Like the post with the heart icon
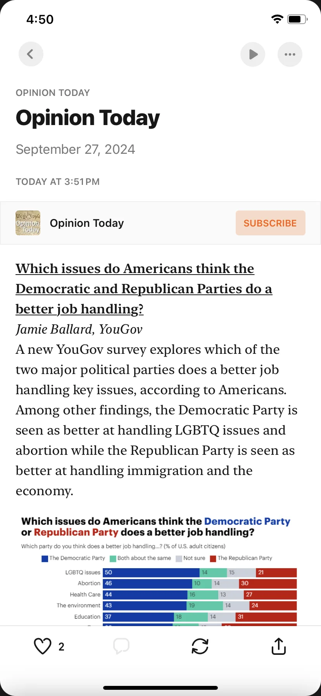 tap(43, 646)
